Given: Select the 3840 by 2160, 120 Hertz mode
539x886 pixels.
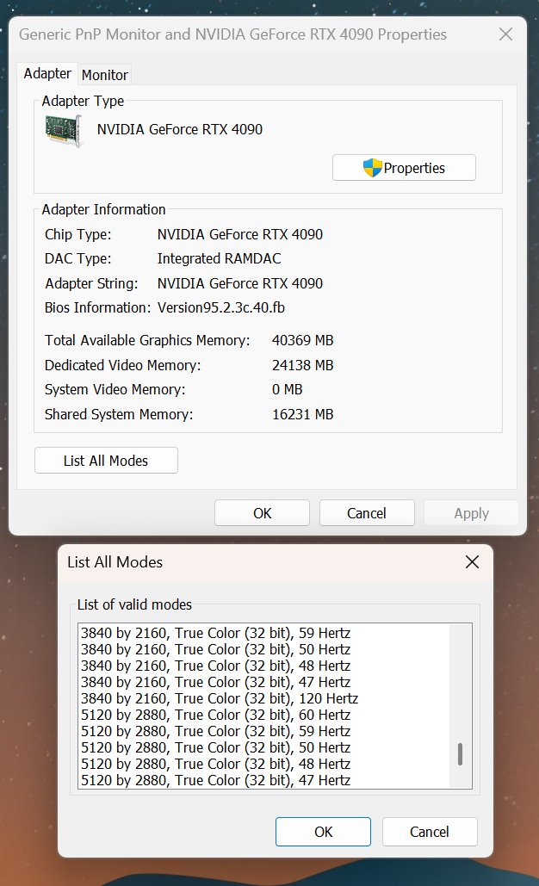Looking at the screenshot, I should coord(263,698).
